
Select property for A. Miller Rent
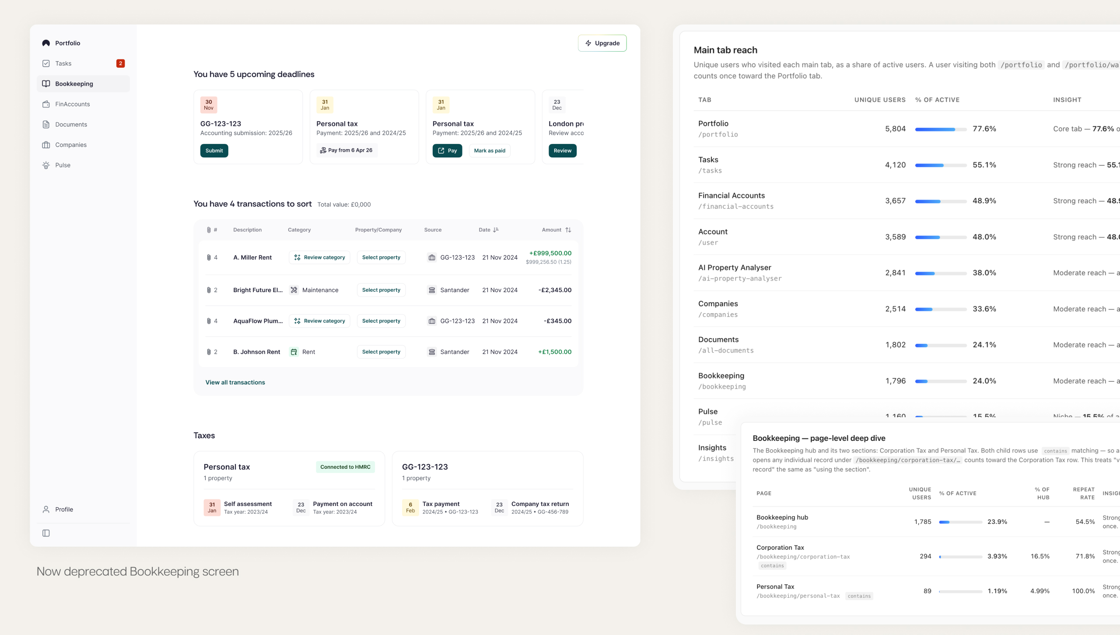[x=381, y=257]
